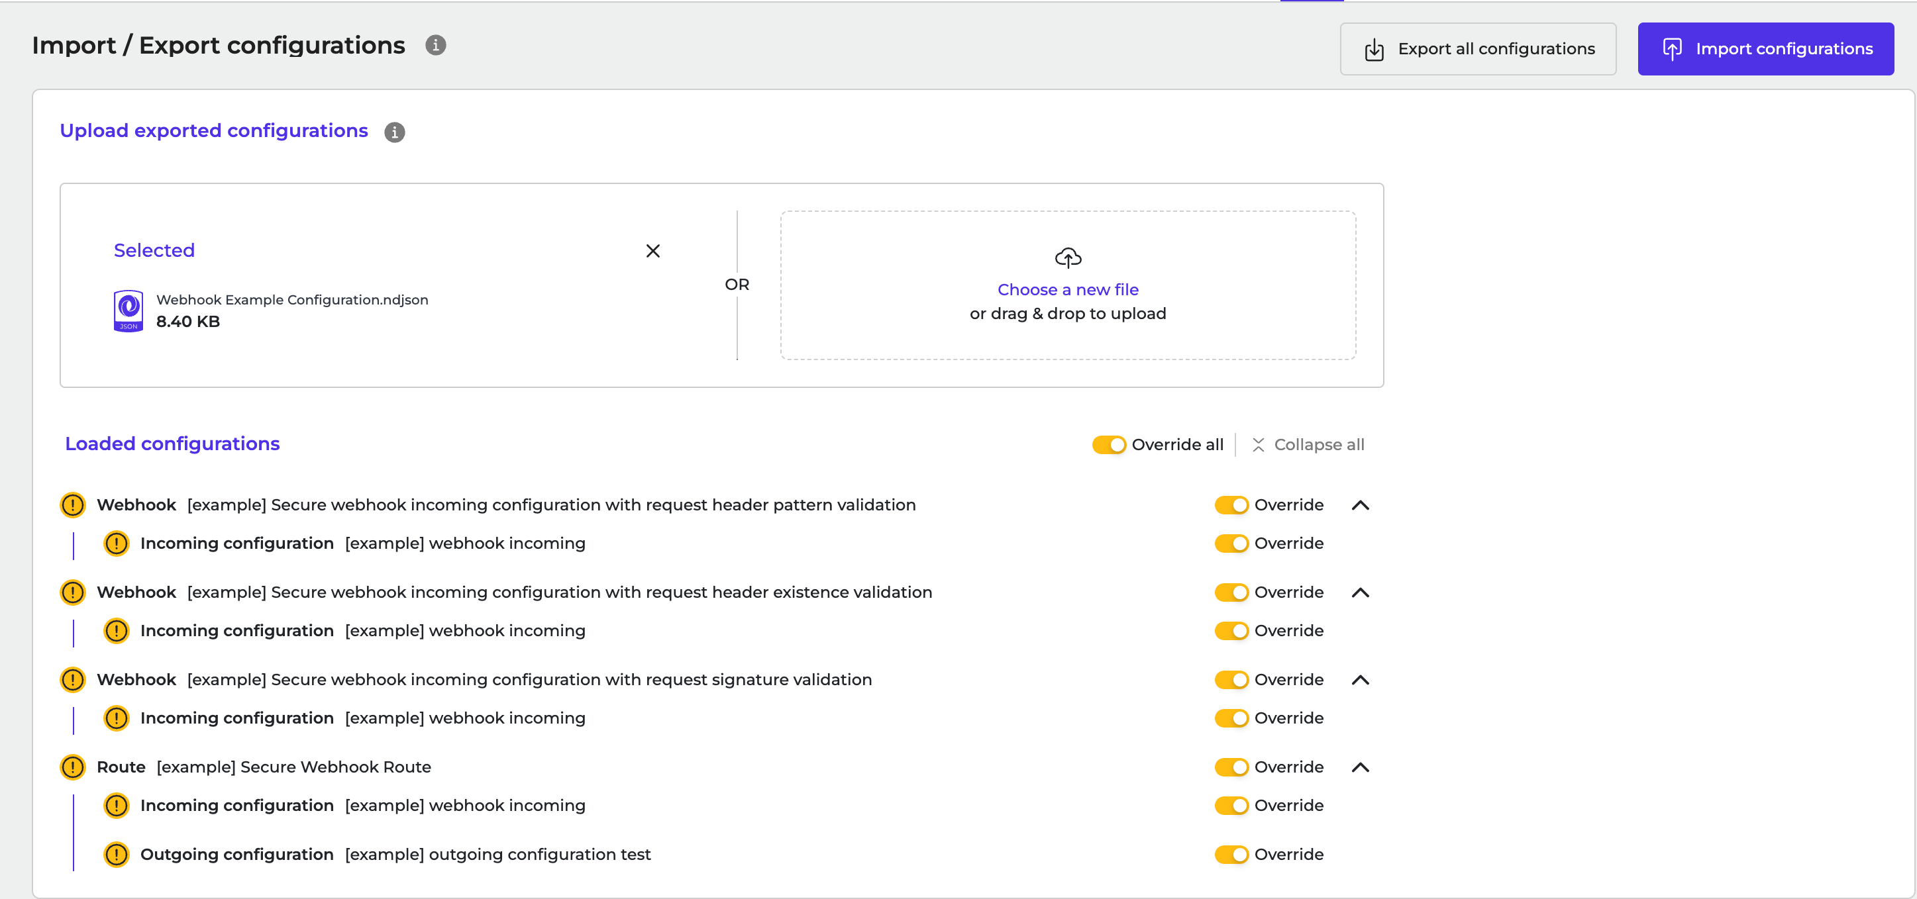Image resolution: width=1917 pixels, height=899 pixels.
Task: Click warning icon beside Route Secure Webhook Route
Action: tap(73, 767)
